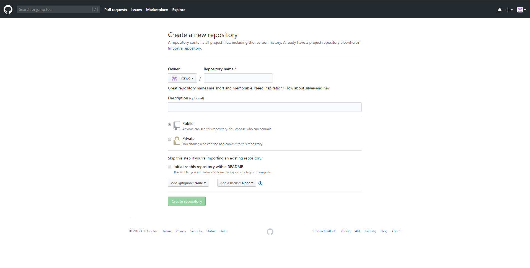Click the GitHub Octocat logo in header
Screen dimensions: 530x268
pyautogui.click(x=8, y=9)
